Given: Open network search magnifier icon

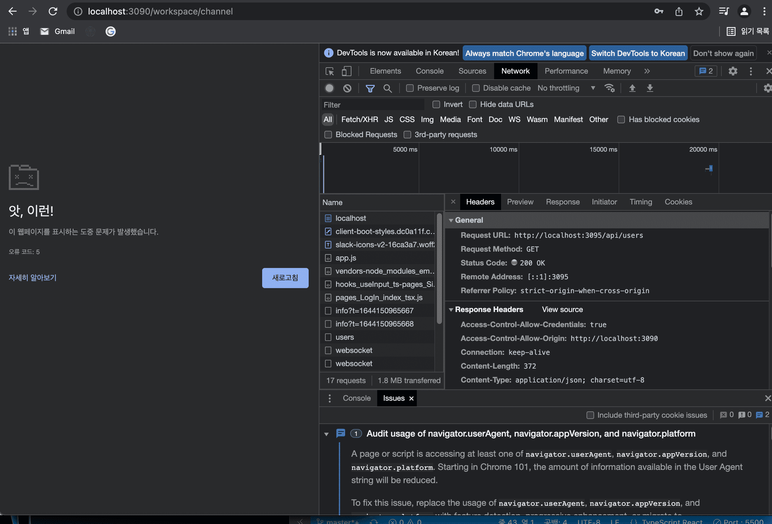Looking at the screenshot, I should coord(387,88).
